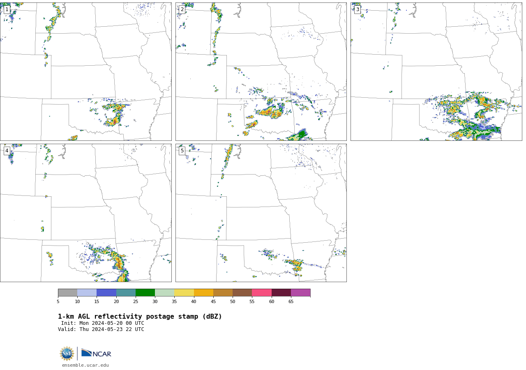This screenshot has width=526, height=370.
Task: Click the '50' colorbar tick label
Action: coord(233,302)
